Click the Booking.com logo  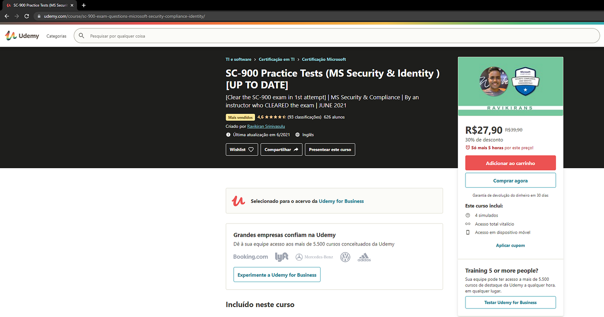point(251,257)
